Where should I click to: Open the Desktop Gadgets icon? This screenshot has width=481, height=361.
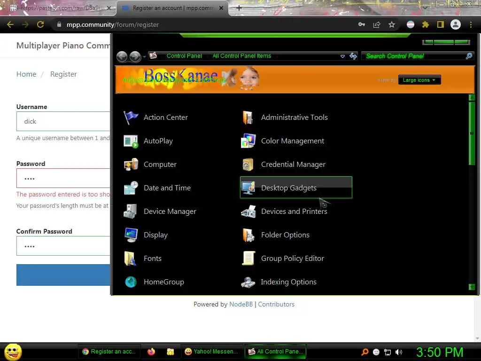(x=248, y=188)
